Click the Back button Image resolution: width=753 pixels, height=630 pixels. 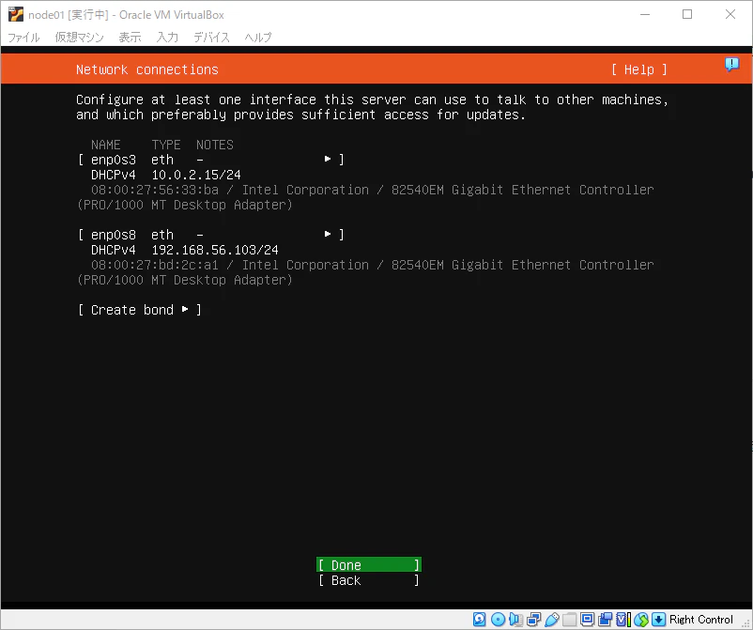(369, 580)
